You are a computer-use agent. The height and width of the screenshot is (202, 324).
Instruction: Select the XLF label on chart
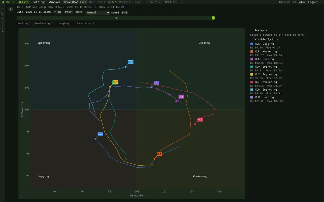tap(159, 154)
